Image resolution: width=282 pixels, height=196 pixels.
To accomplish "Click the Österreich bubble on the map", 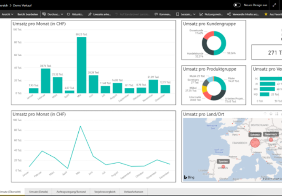I will coord(271,139).
